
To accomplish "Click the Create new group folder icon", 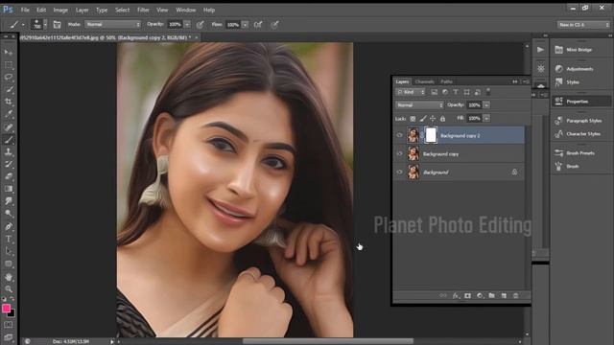I will pos(491,296).
